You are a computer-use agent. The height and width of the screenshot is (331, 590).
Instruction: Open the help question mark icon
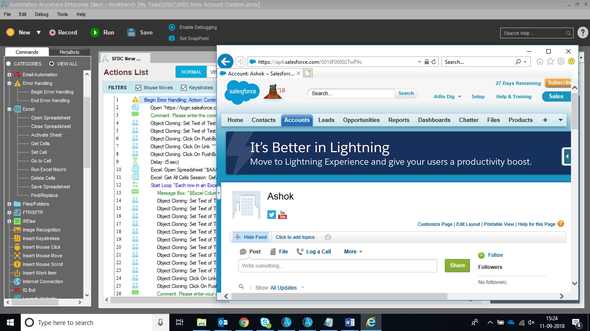click(582, 33)
